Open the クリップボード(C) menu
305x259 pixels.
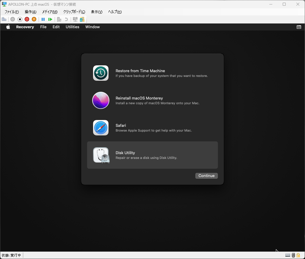(74, 12)
